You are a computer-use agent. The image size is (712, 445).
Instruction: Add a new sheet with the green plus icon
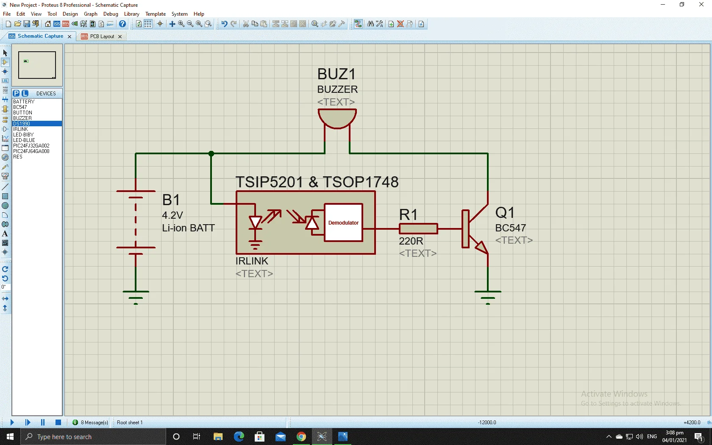click(391, 24)
